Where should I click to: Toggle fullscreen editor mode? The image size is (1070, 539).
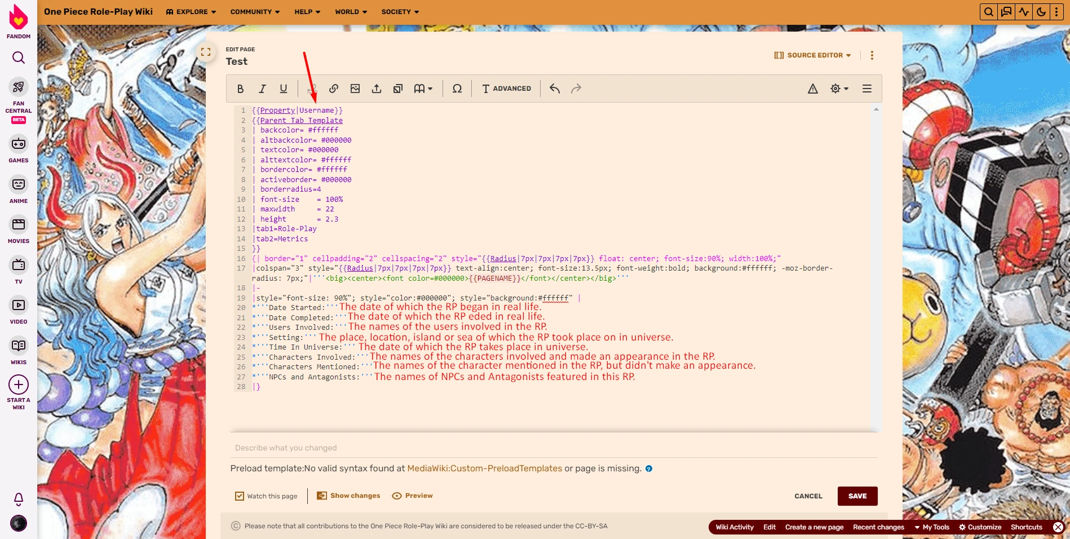click(x=206, y=52)
